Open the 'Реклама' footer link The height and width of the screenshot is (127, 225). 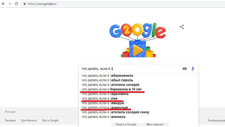pos(10,120)
